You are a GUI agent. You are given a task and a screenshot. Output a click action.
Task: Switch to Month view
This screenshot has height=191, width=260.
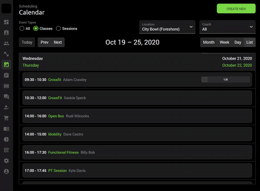pyautogui.click(x=209, y=42)
